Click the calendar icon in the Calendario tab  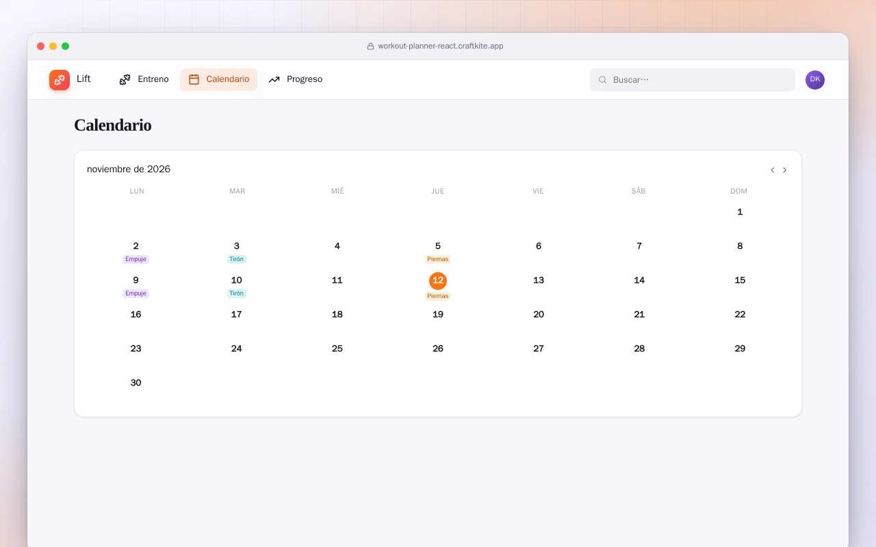coord(194,79)
